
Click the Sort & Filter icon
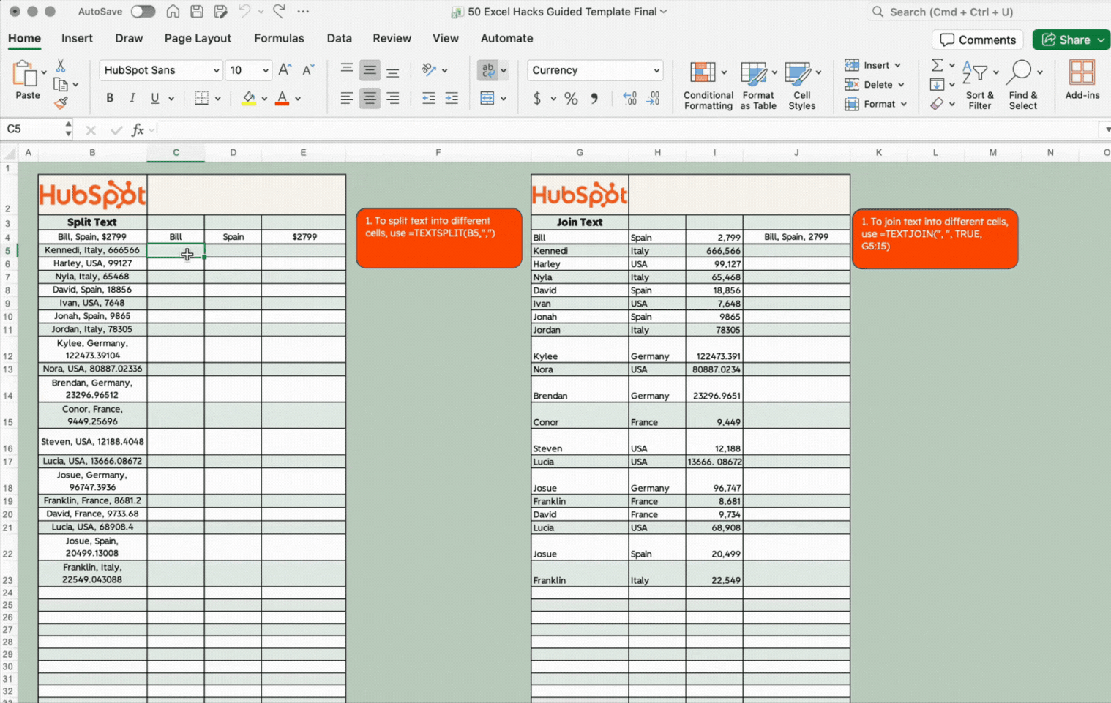pos(979,86)
